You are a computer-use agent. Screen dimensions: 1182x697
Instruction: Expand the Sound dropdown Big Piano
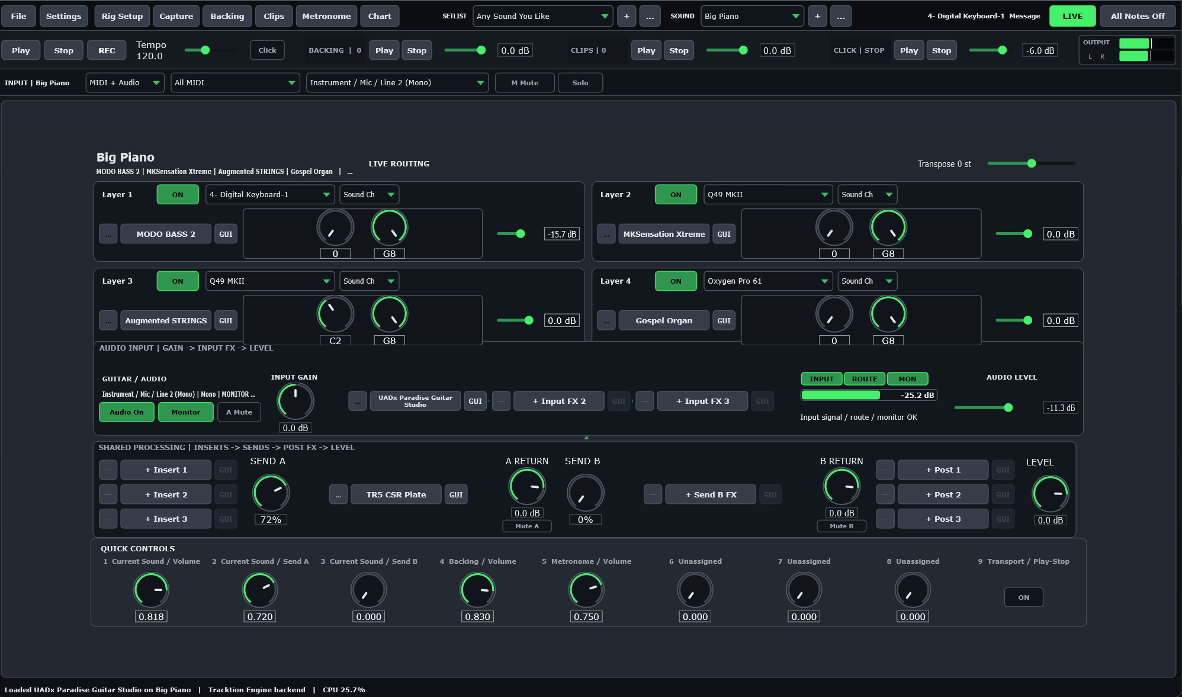[x=751, y=16]
